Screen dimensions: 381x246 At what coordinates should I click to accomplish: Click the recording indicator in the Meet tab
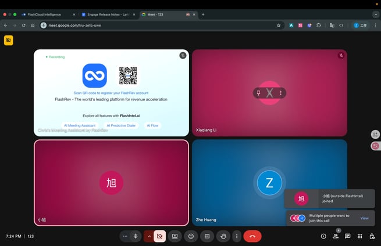[x=188, y=15]
